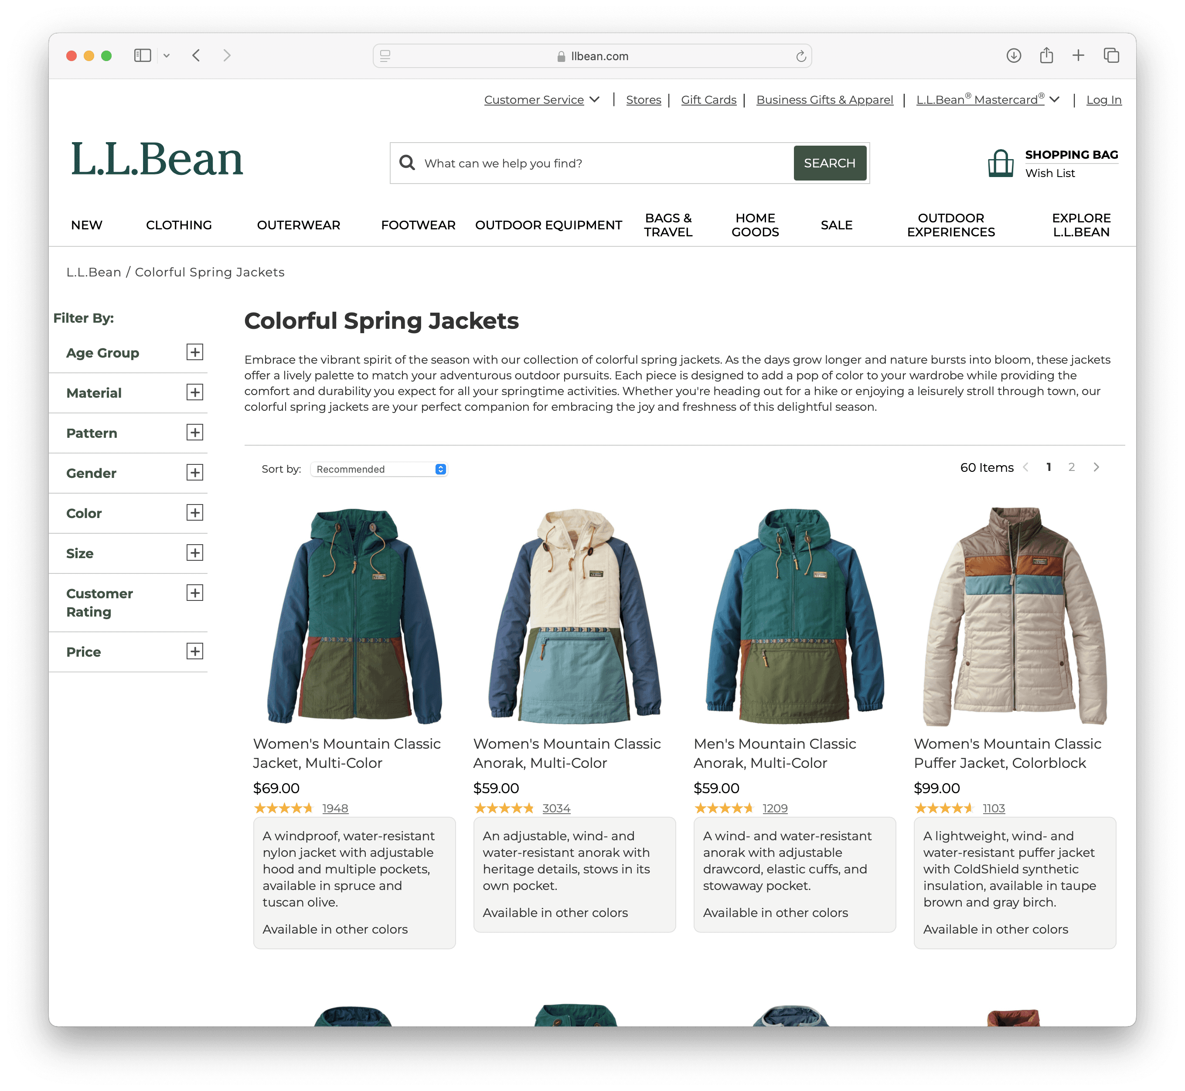Screen dimensions: 1185x1091
Task: Click the L.L.Bean logo
Action: pyautogui.click(x=157, y=159)
